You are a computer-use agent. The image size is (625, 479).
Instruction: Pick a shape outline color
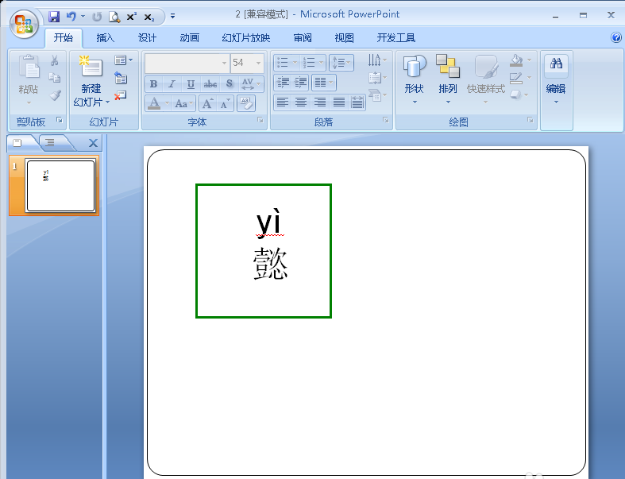[x=516, y=78]
